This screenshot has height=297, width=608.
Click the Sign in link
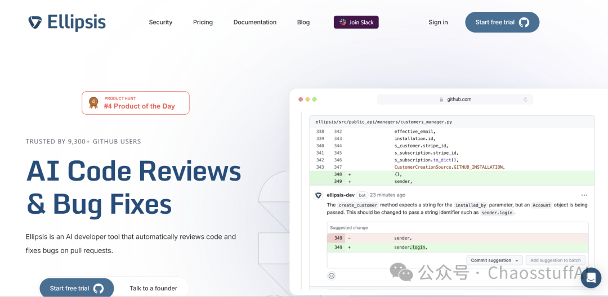tap(438, 22)
